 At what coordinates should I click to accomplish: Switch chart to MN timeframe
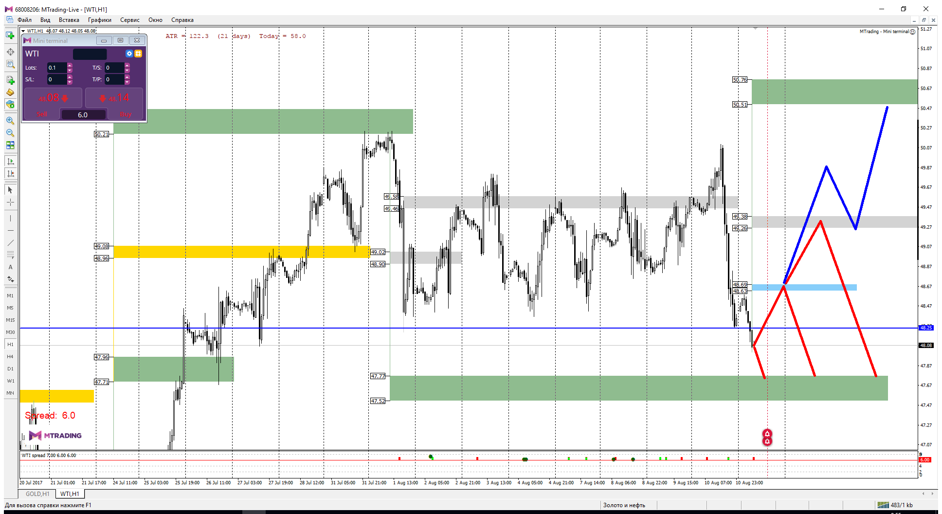coord(10,393)
